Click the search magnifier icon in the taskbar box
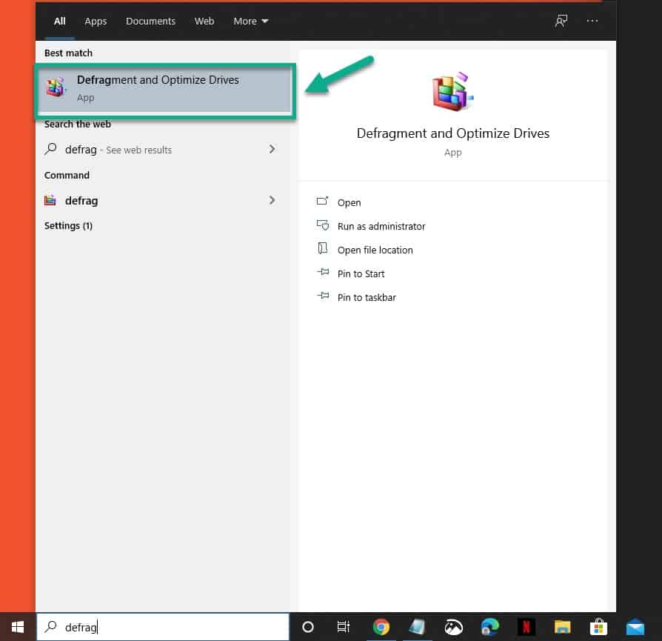The height and width of the screenshot is (641, 662). [50, 626]
